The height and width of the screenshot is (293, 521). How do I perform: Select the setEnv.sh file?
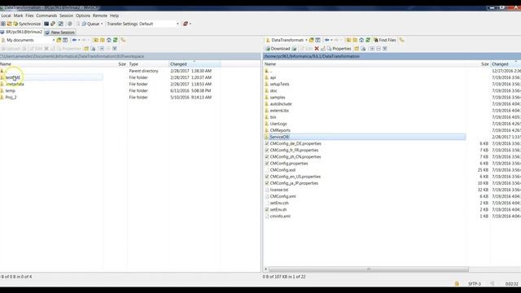(278, 210)
